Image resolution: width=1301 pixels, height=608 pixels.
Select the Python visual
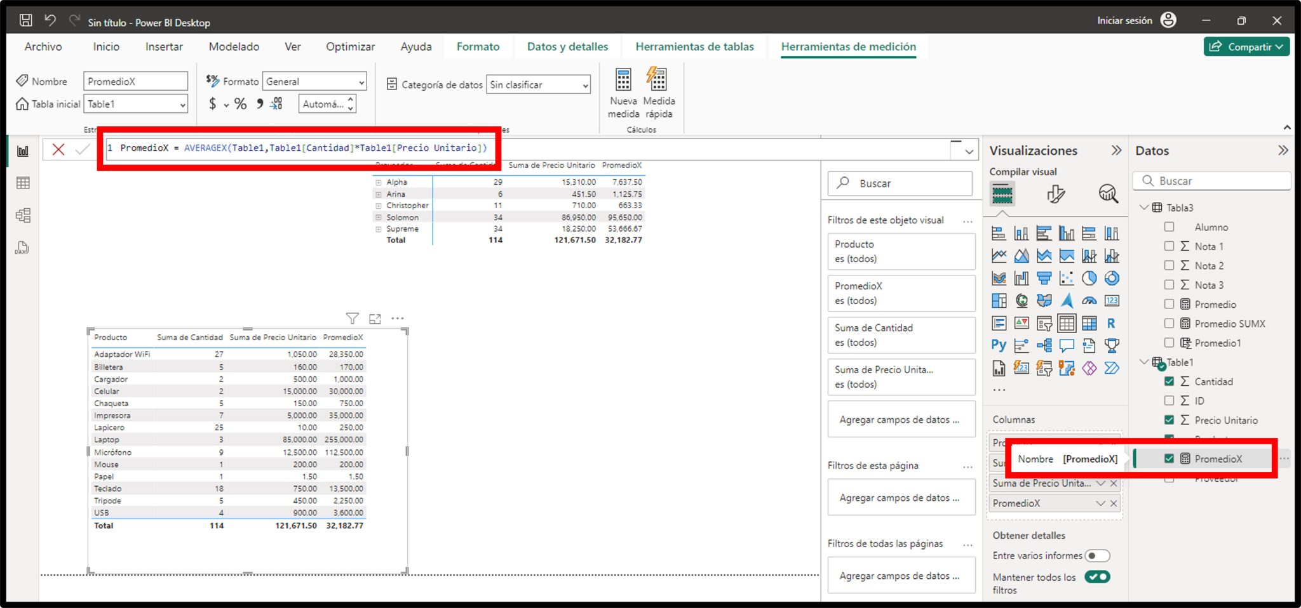point(999,345)
